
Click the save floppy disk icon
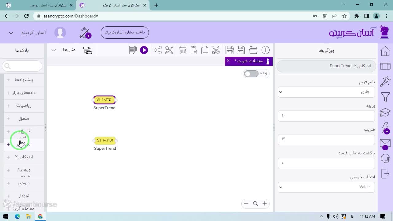pyautogui.click(x=240, y=50)
